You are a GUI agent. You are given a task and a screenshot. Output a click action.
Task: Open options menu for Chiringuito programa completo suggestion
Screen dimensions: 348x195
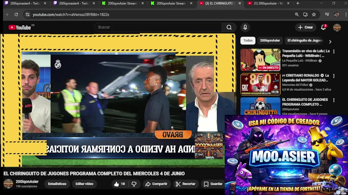(x=334, y=100)
